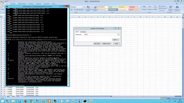Open Opmaken als tabel gallery
This screenshot has width=184, height=103.
pos(95,8)
